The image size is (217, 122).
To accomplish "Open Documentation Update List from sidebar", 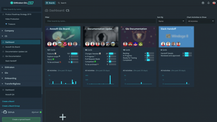I will click(16, 52).
